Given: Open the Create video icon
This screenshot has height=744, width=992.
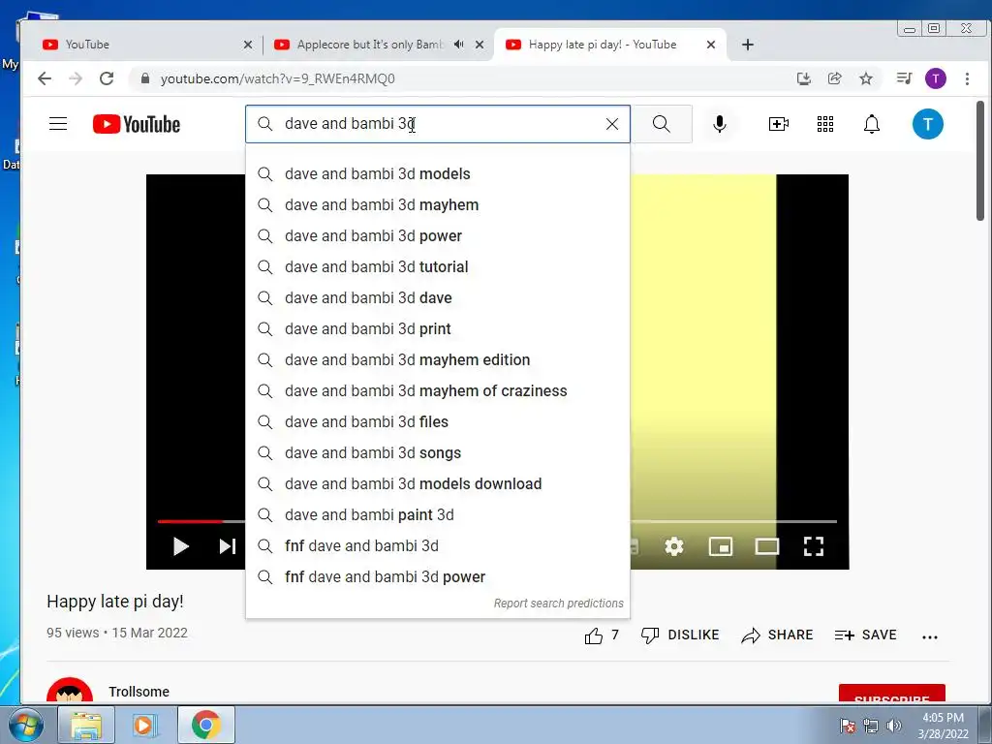Looking at the screenshot, I should pos(778,124).
